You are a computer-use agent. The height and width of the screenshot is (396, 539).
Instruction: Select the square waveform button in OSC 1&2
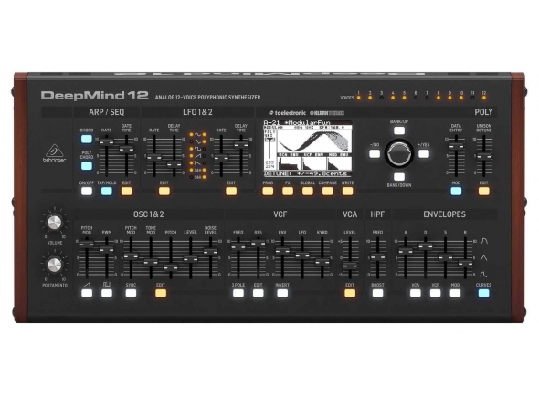tap(107, 293)
